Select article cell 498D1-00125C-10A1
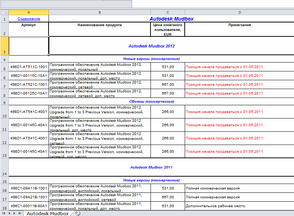 [x=28, y=93]
